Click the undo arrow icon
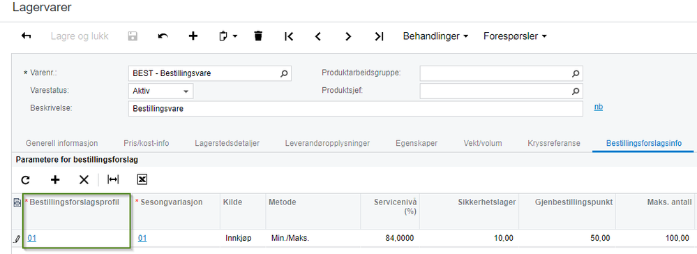The height and width of the screenshot is (254, 697). (x=163, y=36)
